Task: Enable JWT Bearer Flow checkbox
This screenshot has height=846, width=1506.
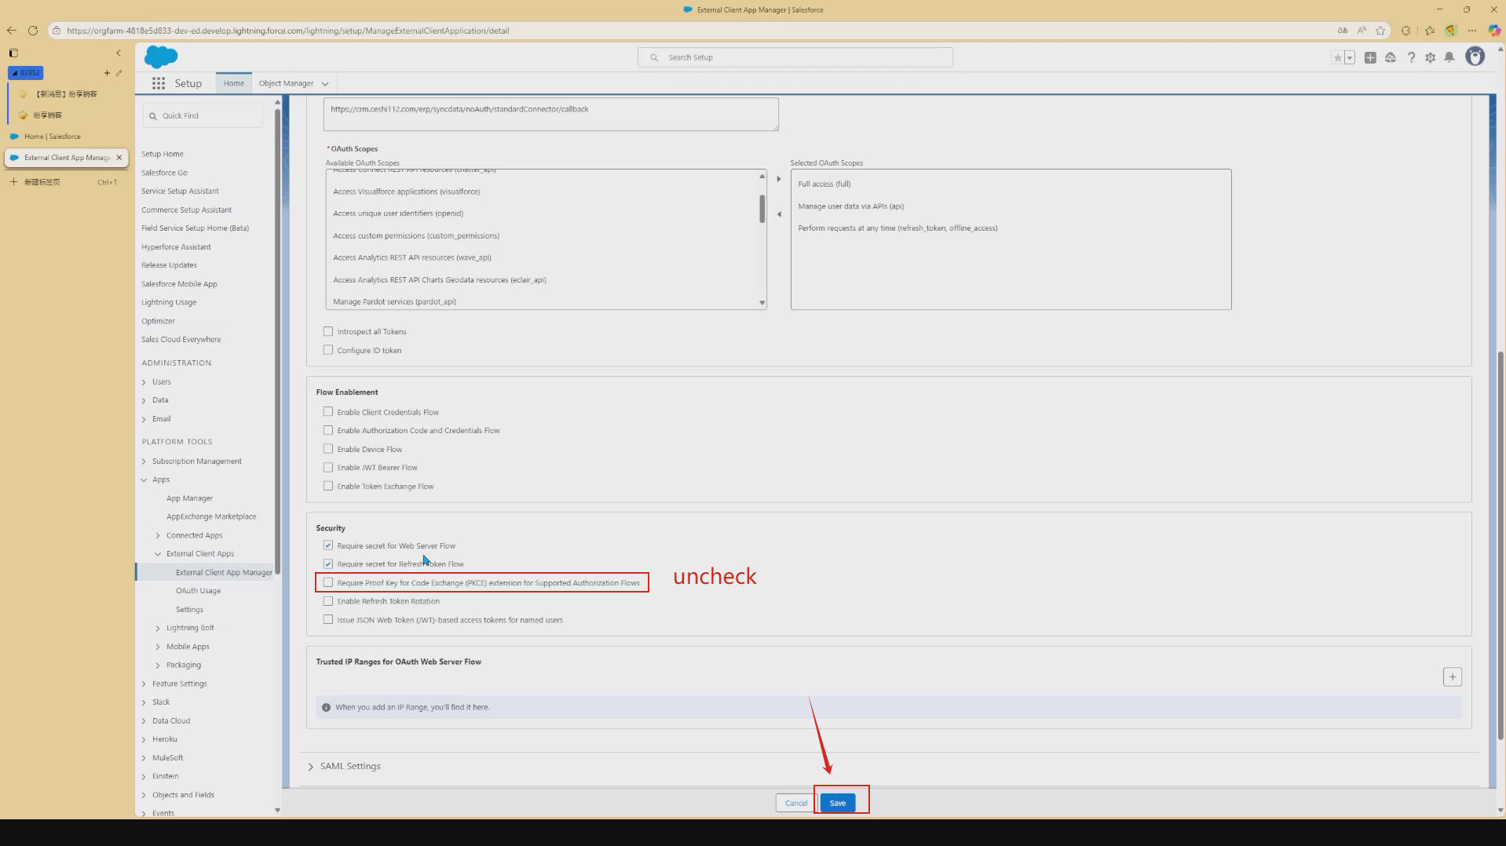Action: point(328,467)
